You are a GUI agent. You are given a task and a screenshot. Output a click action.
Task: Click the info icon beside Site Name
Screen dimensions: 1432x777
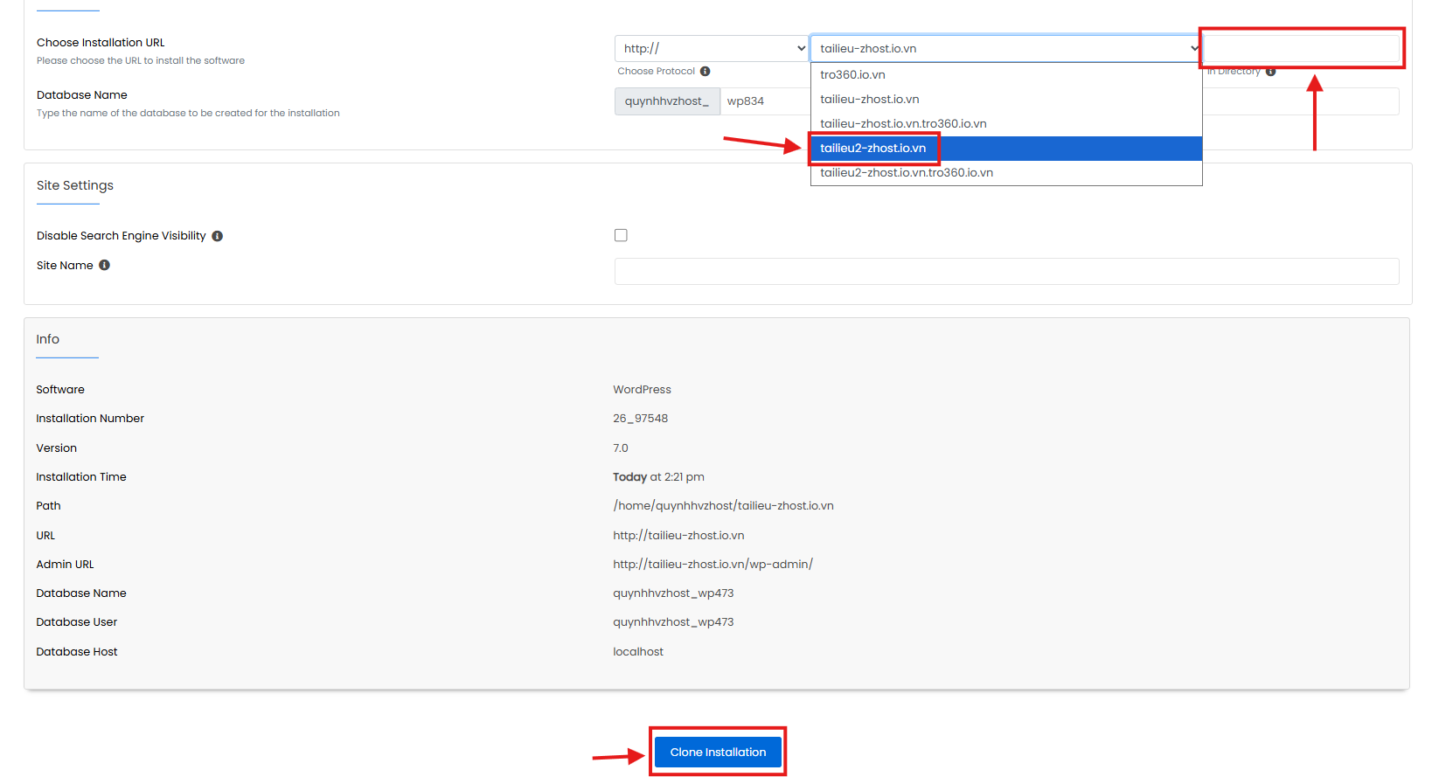104,265
